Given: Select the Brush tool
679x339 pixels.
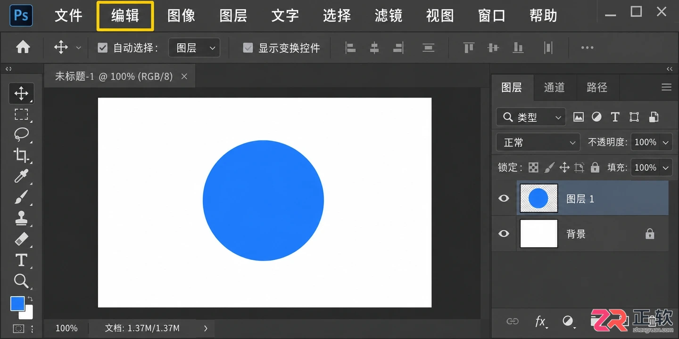Looking at the screenshot, I should click(21, 197).
